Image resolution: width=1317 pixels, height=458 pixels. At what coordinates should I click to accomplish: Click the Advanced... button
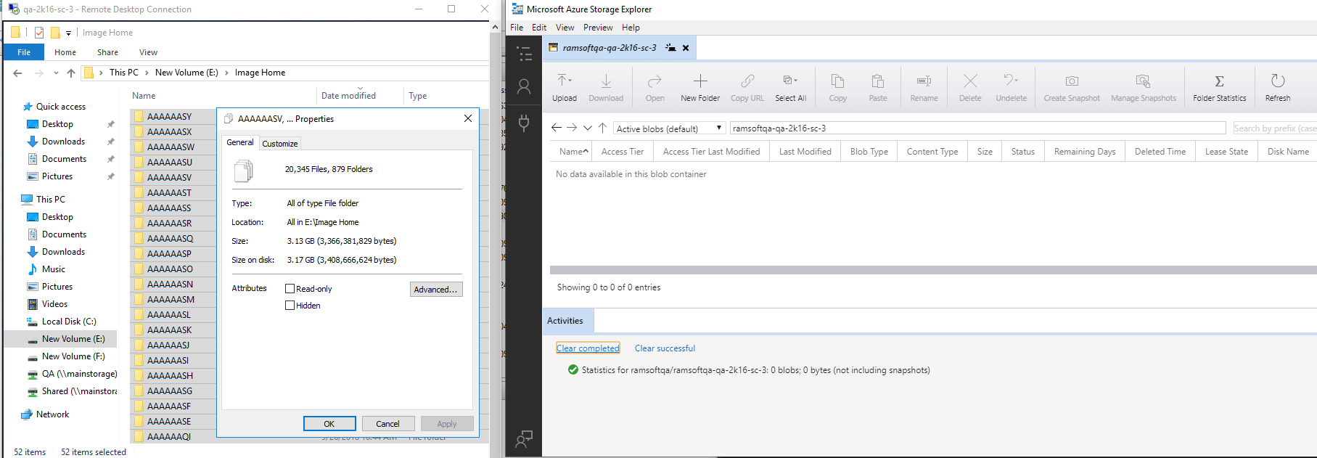435,290
